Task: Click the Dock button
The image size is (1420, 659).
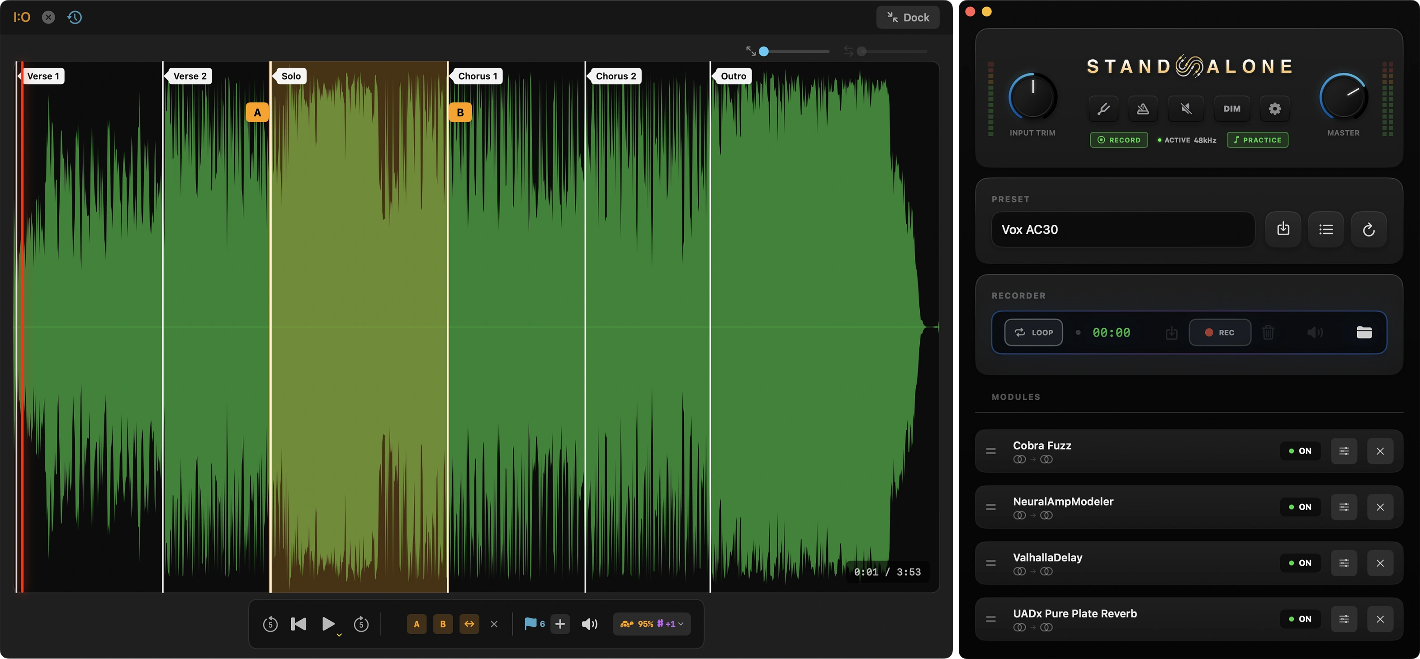Action: (907, 17)
